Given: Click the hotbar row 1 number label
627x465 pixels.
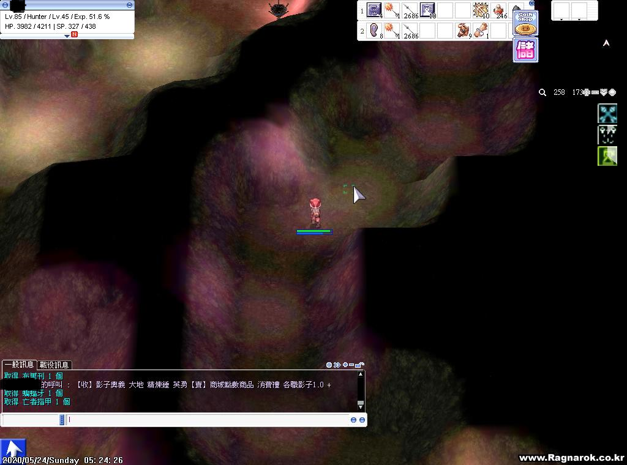Looking at the screenshot, I should click(x=362, y=11).
